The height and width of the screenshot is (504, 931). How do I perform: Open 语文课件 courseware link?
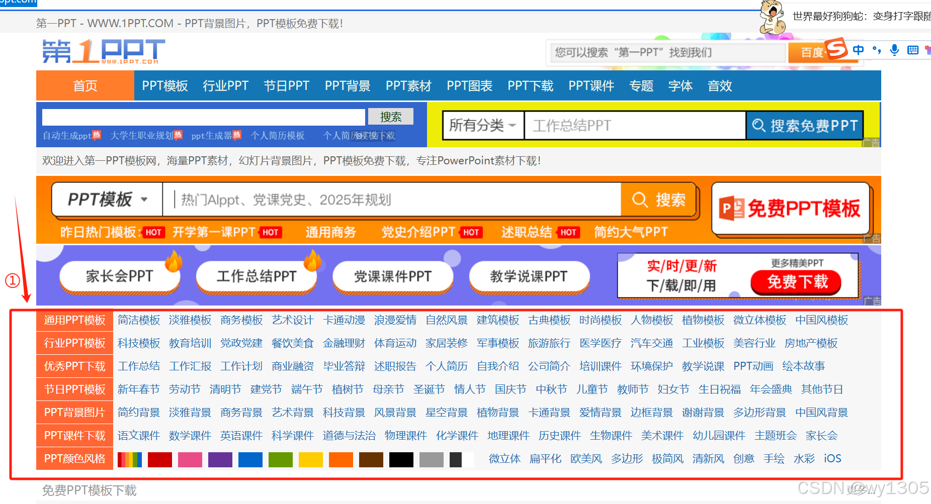coord(139,436)
